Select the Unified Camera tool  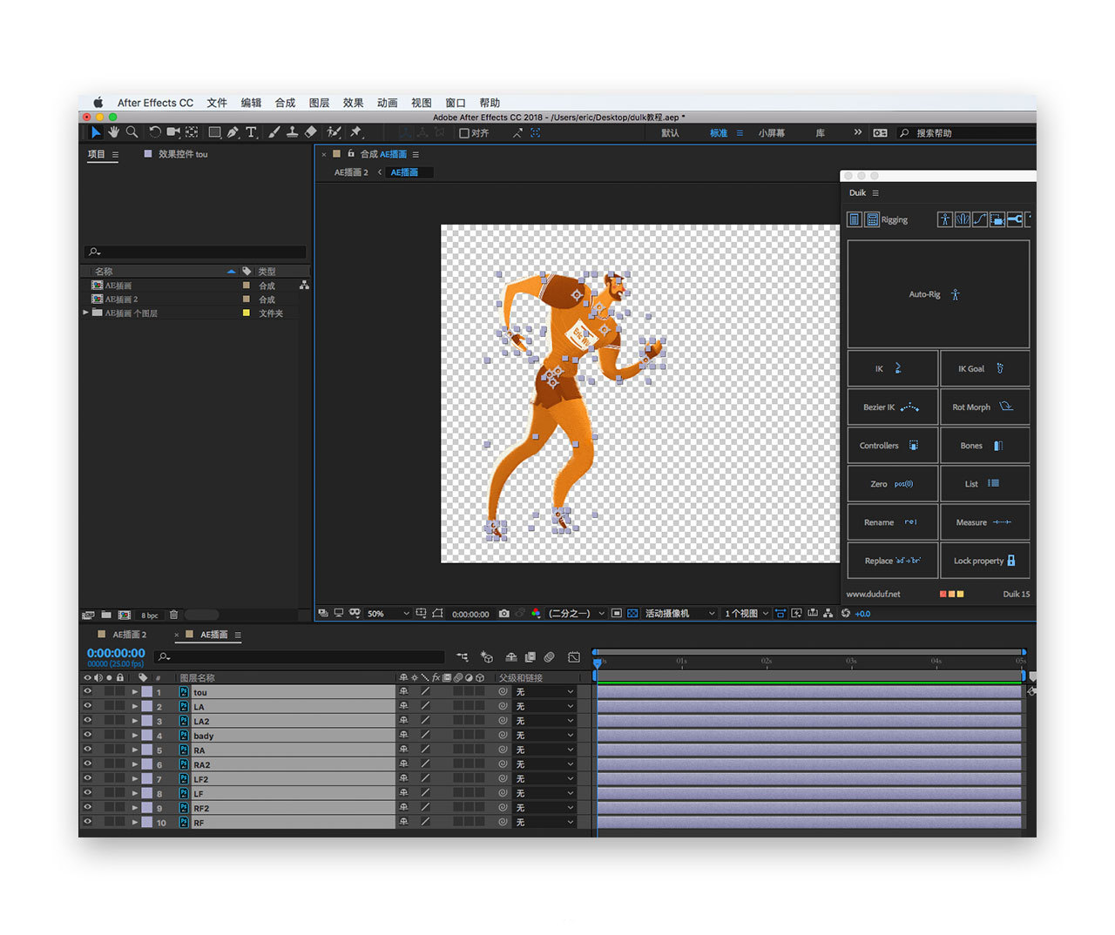coord(172,132)
